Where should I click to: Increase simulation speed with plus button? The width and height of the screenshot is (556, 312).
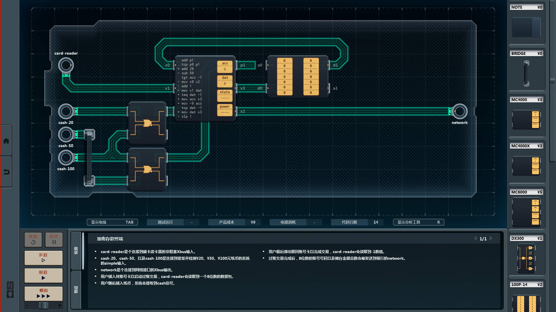[x=60, y=305]
